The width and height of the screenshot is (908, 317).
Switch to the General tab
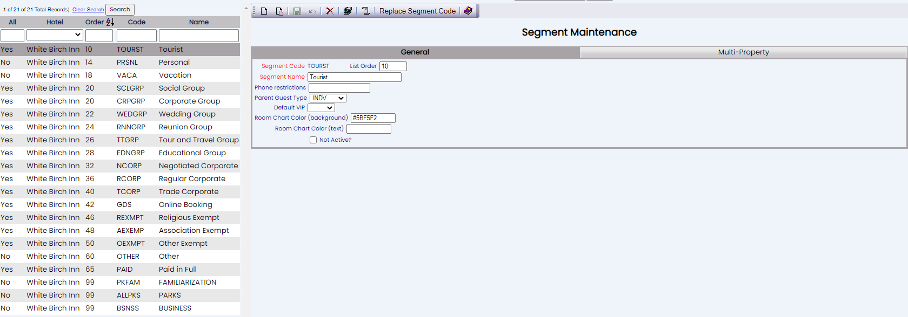[415, 52]
